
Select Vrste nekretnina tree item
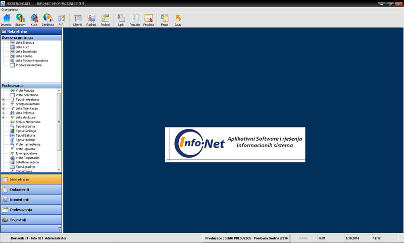click(27, 95)
